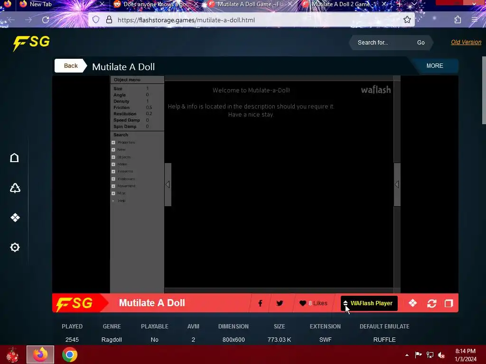The height and width of the screenshot is (364, 486).
Task: Click the recycle icon in the left sidebar
Action: pos(15,188)
